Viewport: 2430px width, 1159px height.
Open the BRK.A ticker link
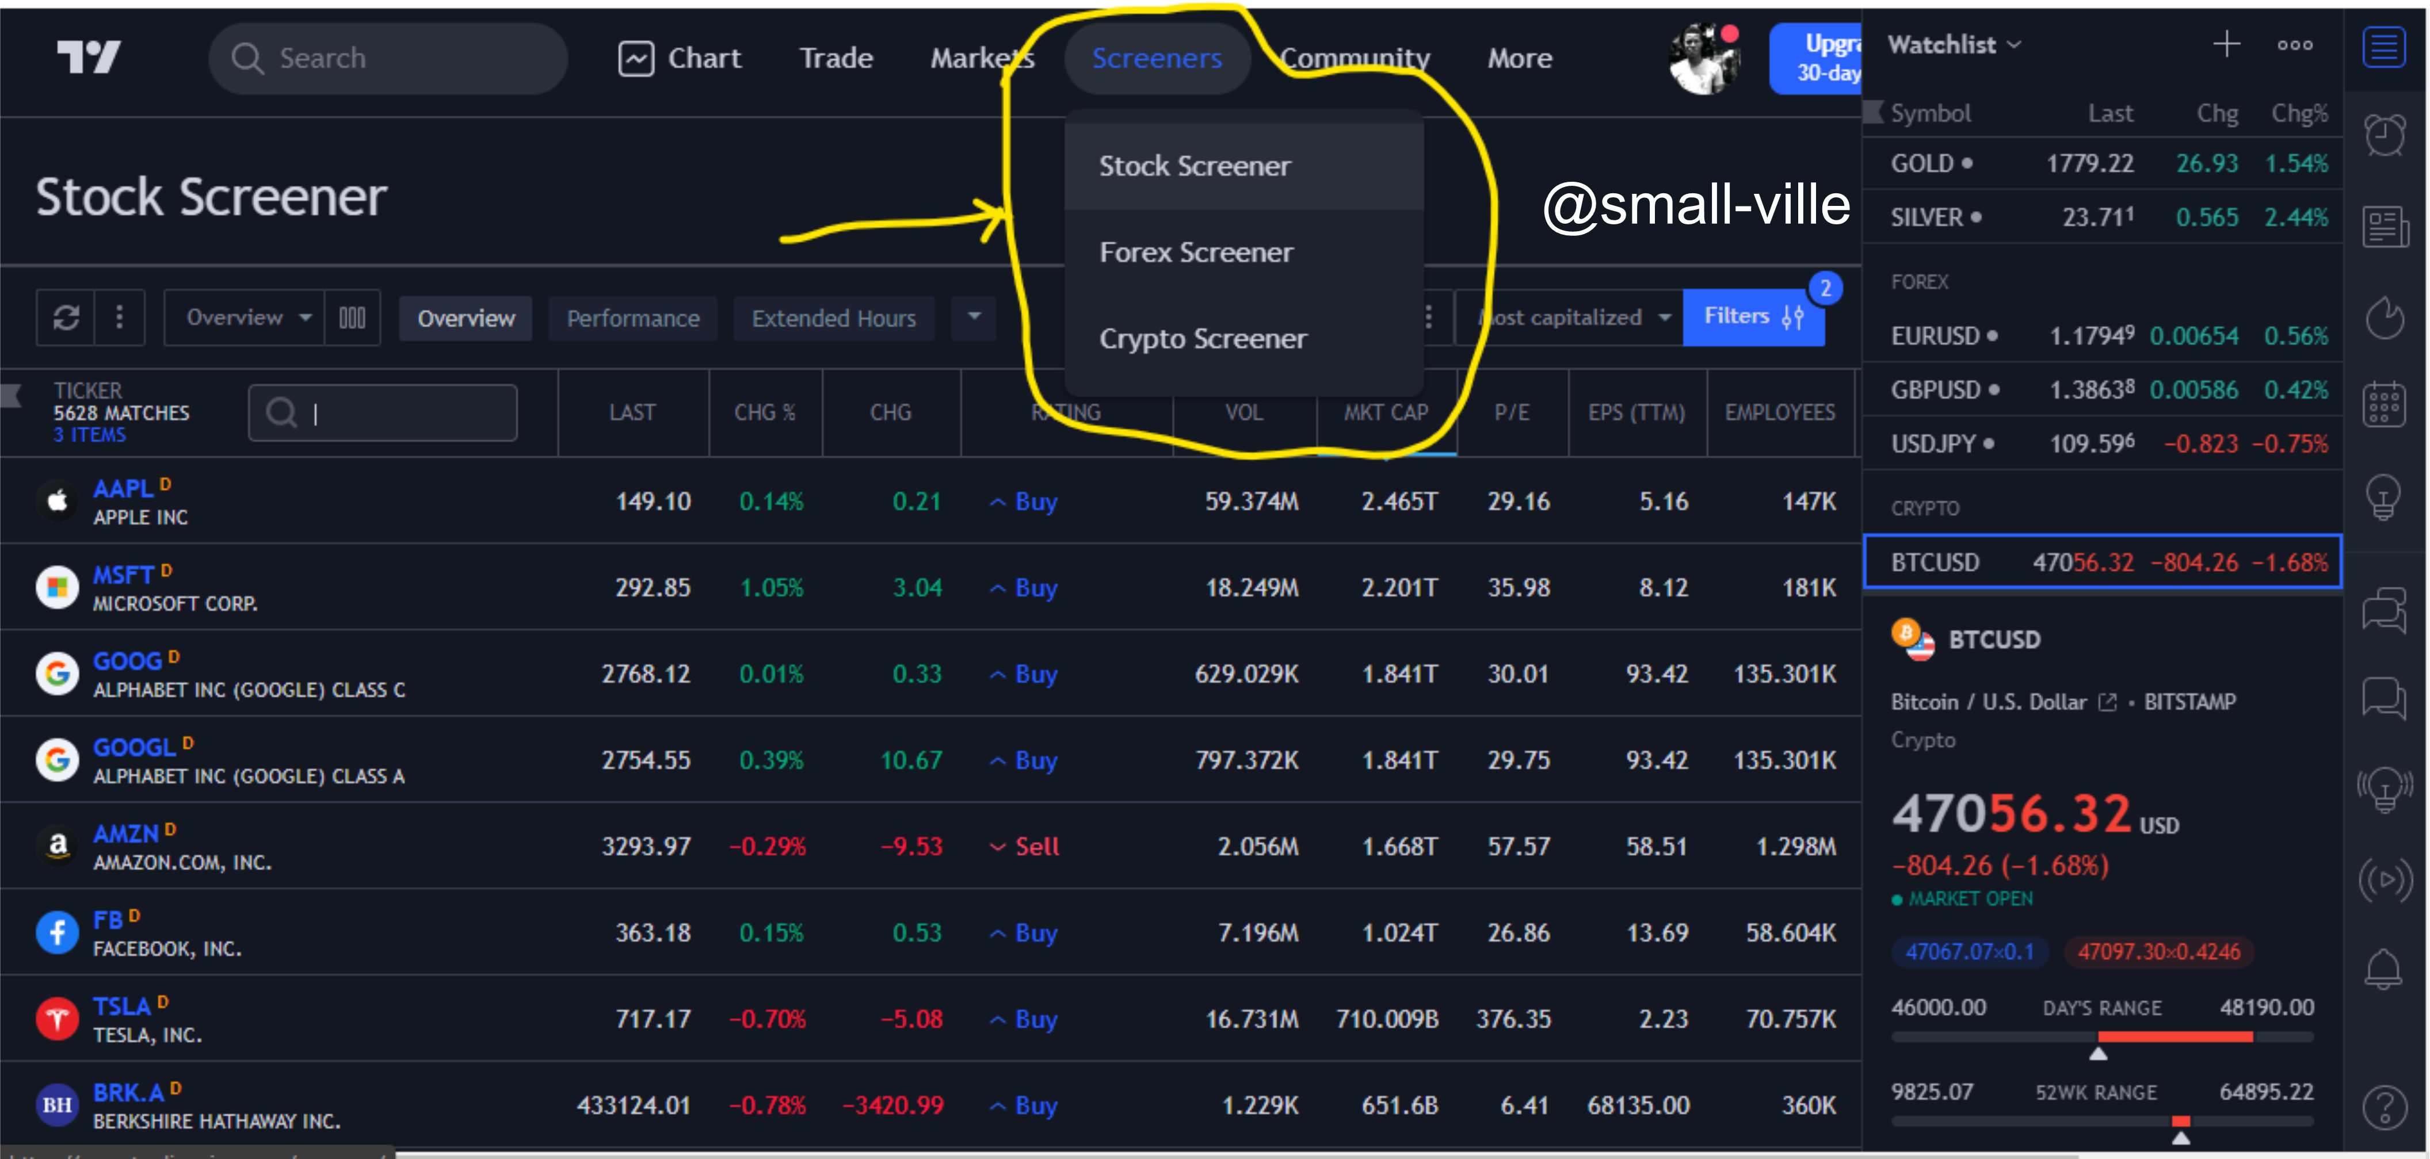128,1093
